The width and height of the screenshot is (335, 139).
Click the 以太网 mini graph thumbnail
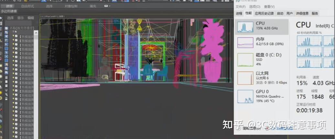245,78
